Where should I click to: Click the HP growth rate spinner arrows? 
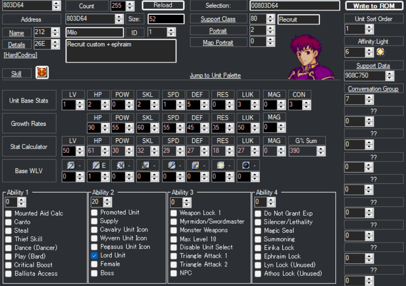(105, 127)
